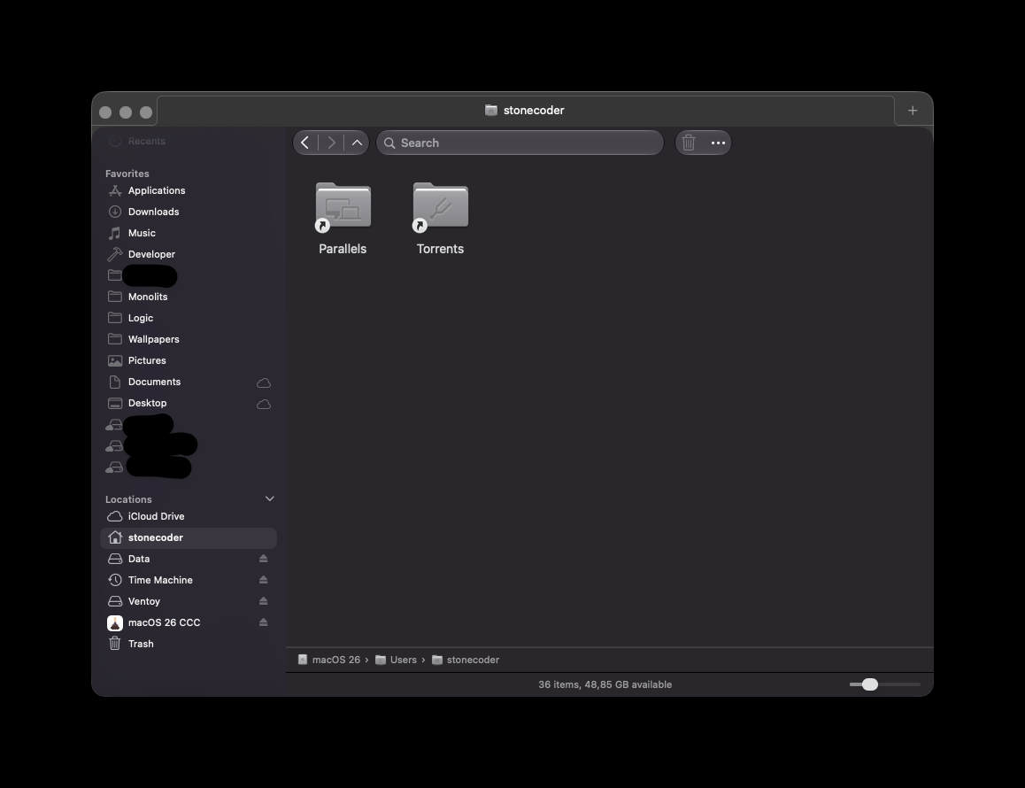Open Logic folder in sidebar
Image resolution: width=1025 pixels, height=788 pixels.
[189, 318]
